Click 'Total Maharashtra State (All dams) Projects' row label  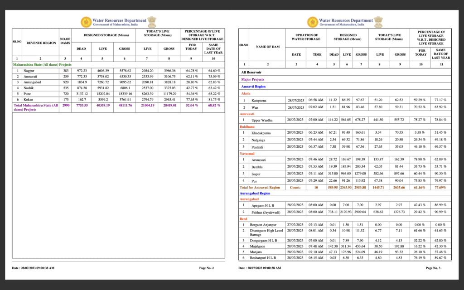(36, 107)
